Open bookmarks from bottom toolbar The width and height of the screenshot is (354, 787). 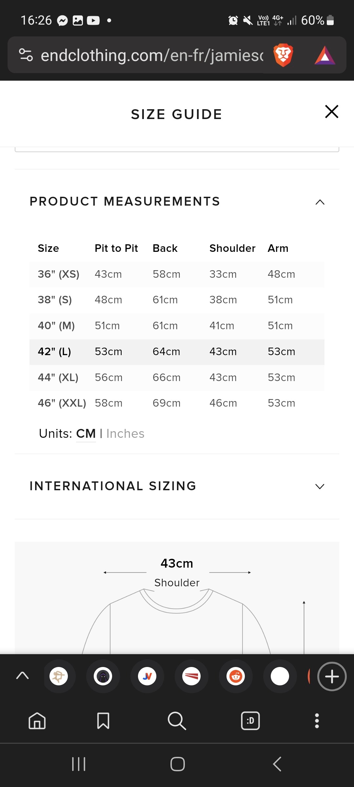tap(103, 721)
